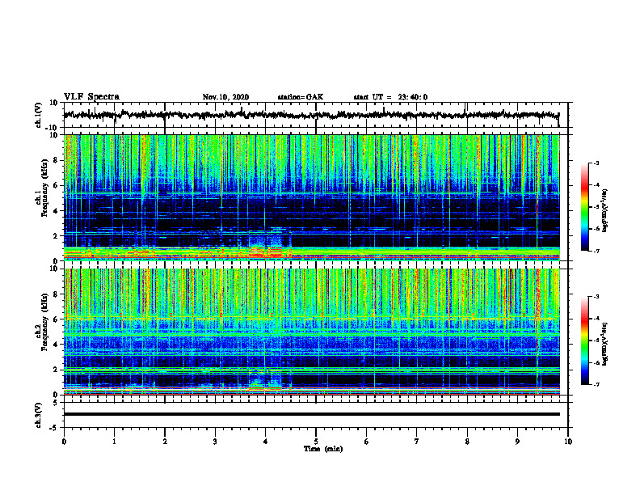Click the time axis tick label '5'
Image resolution: width=640 pixels, height=495 pixels.
[x=316, y=442]
